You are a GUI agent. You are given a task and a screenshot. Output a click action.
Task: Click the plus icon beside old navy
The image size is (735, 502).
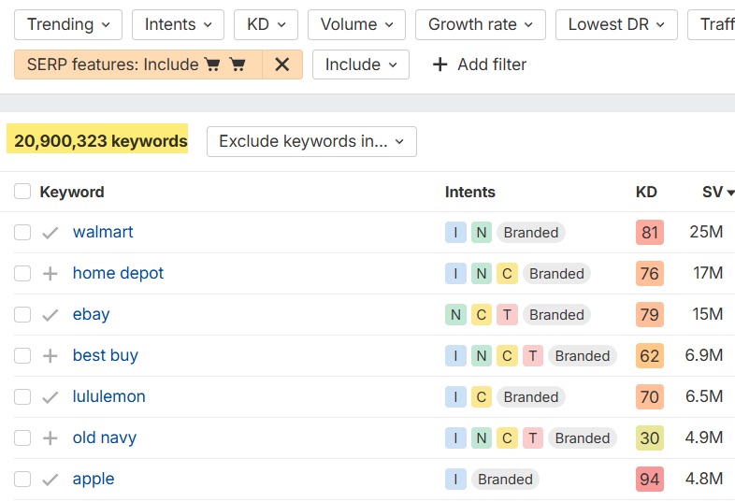tap(50, 438)
